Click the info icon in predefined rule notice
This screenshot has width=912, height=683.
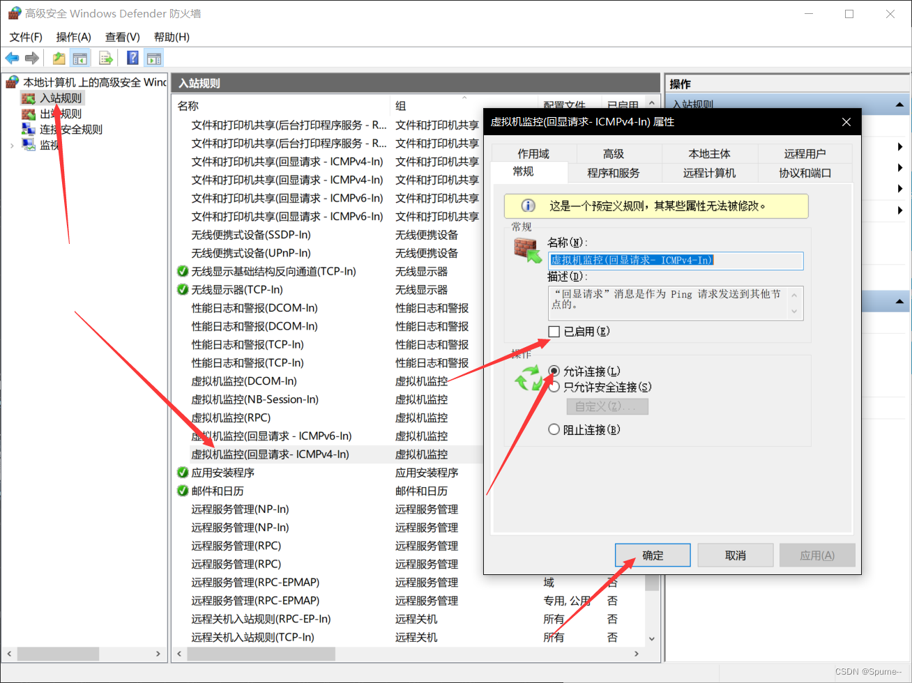pyautogui.click(x=529, y=206)
